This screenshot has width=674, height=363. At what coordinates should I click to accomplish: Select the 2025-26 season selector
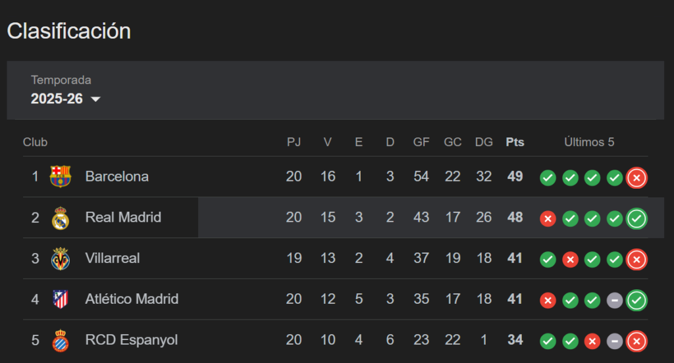(x=57, y=99)
